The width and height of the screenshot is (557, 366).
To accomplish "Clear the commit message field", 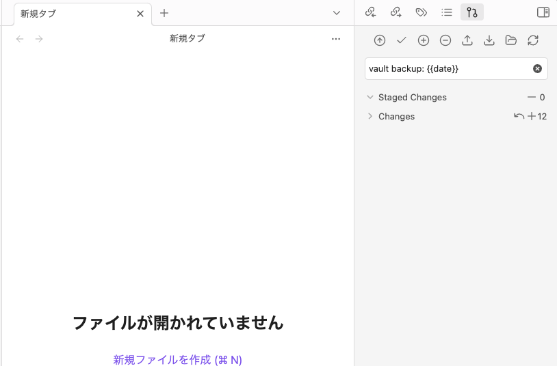I will (537, 69).
